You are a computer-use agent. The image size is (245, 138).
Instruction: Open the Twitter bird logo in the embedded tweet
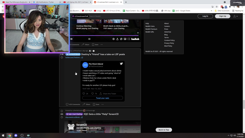(121, 64)
